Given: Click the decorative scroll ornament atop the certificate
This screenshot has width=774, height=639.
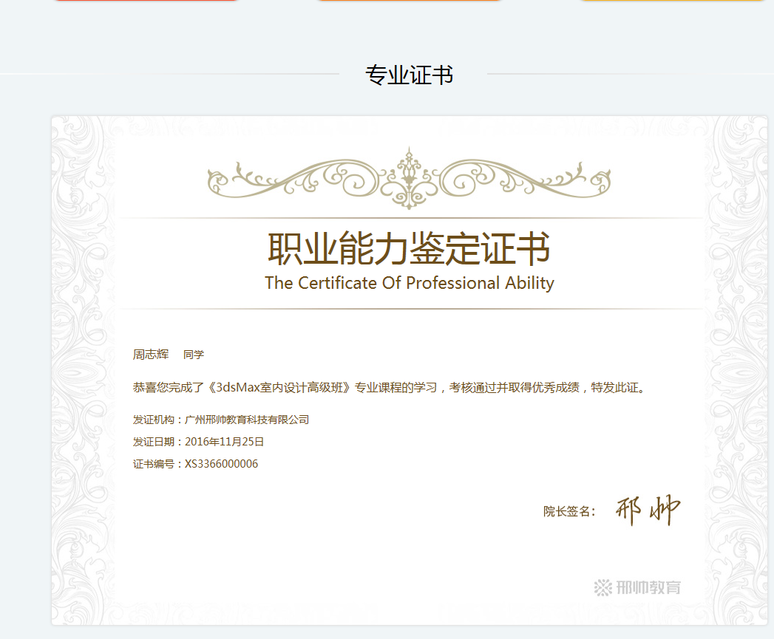Looking at the screenshot, I should pos(409,178).
